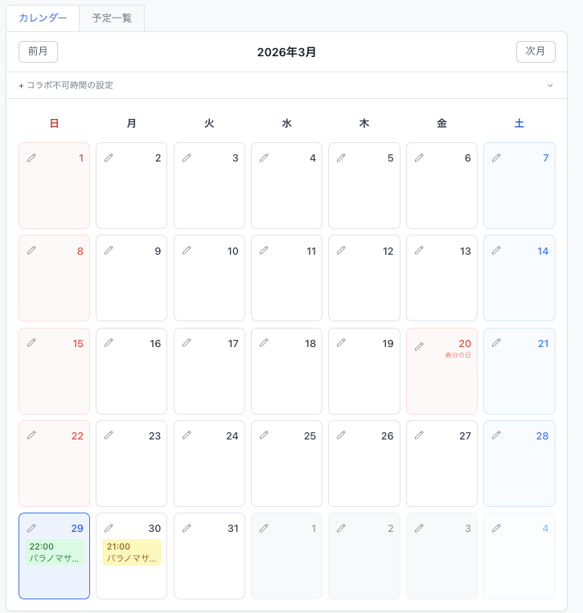Edit Saturday March 7 via pencil icon
This screenshot has height=613, width=583.
(x=496, y=158)
